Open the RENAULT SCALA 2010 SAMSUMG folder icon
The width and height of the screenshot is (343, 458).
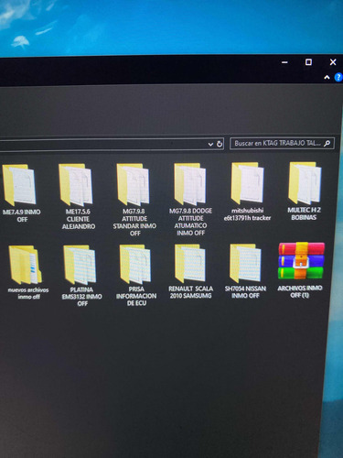point(190,264)
